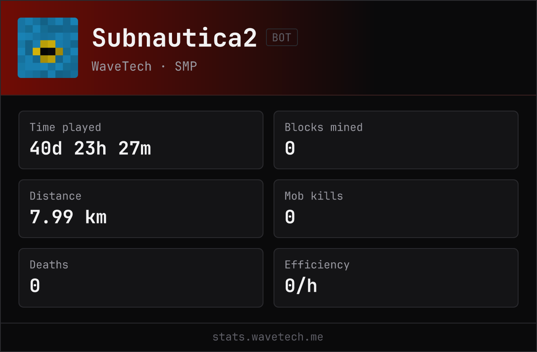This screenshot has width=537, height=352.
Task: Click the BOT badge next to the name
Action: (282, 37)
